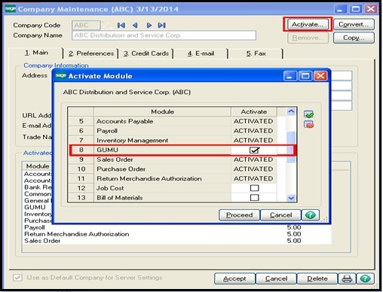Select Sales Order in activated modules list
Image resolution: width=383 pixels, height=292 pixels.
coord(42,241)
